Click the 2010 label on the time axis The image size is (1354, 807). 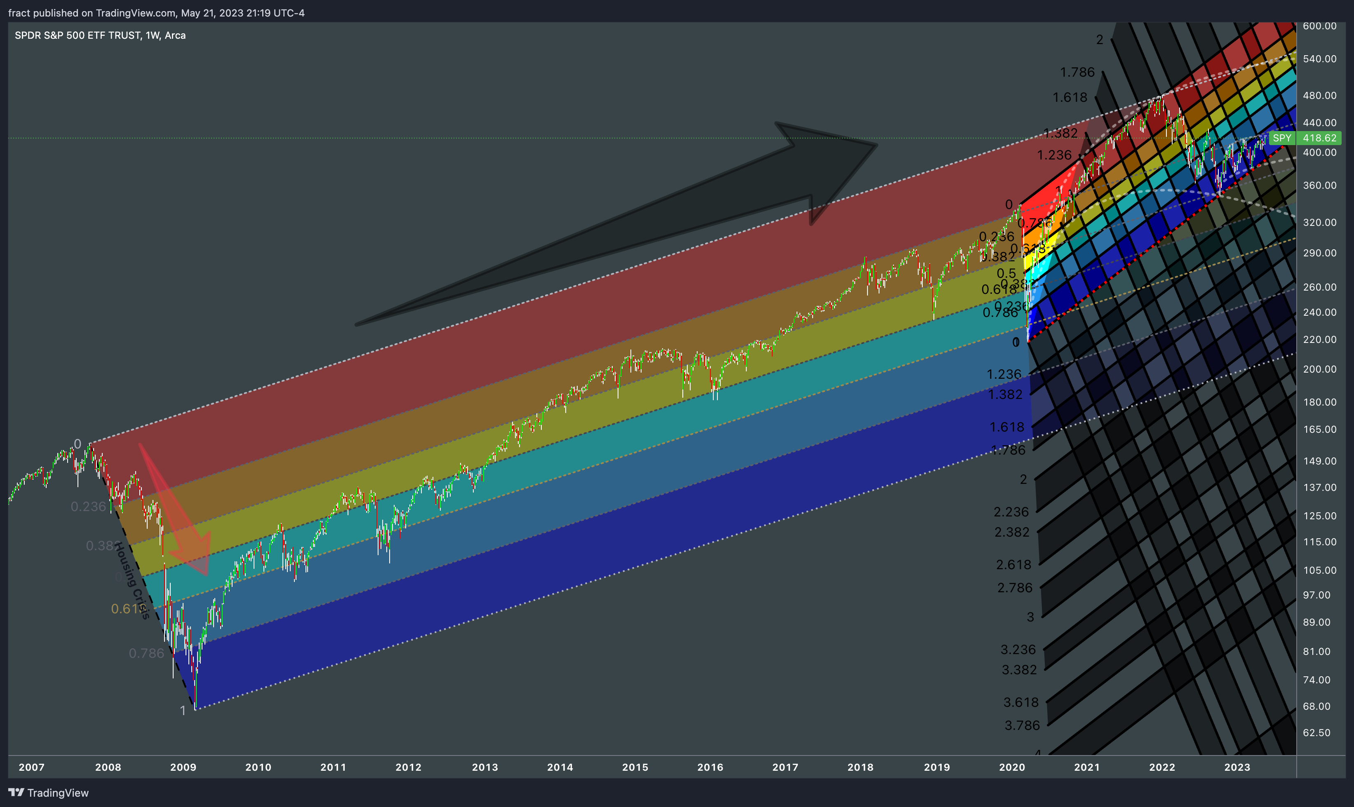point(259,767)
